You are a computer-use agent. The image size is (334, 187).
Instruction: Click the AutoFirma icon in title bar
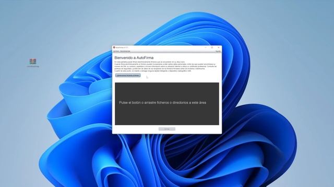pos(114,47)
